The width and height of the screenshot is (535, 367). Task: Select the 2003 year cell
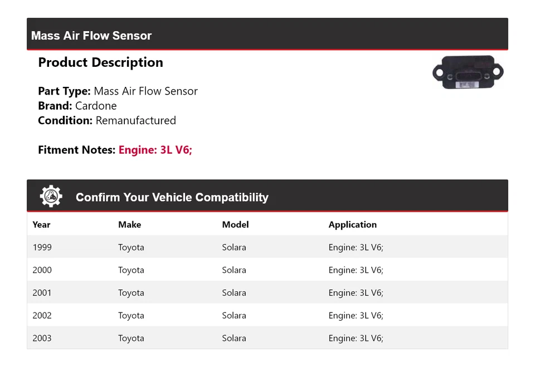pyautogui.click(x=42, y=338)
